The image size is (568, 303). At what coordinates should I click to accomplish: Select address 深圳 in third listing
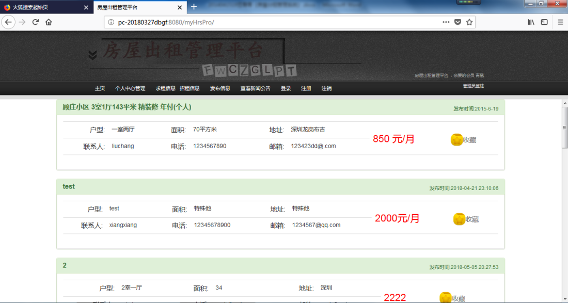click(326, 288)
